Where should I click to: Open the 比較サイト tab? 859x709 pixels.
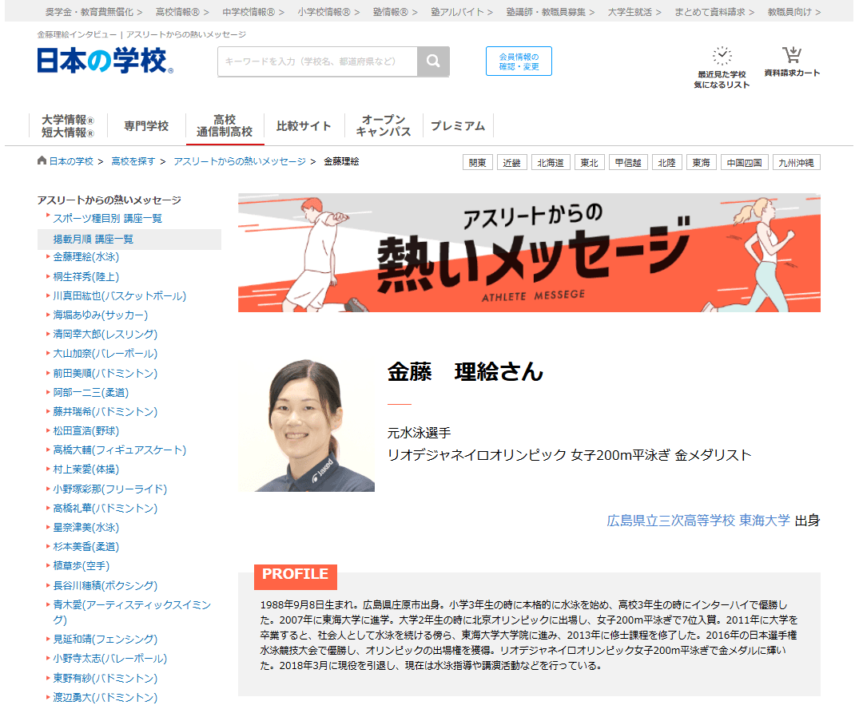pyautogui.click(x=304, y=125)
